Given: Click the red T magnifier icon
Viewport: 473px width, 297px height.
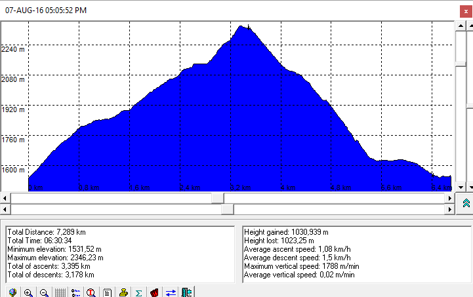Looking at the screenshot, I should point(91,292).
